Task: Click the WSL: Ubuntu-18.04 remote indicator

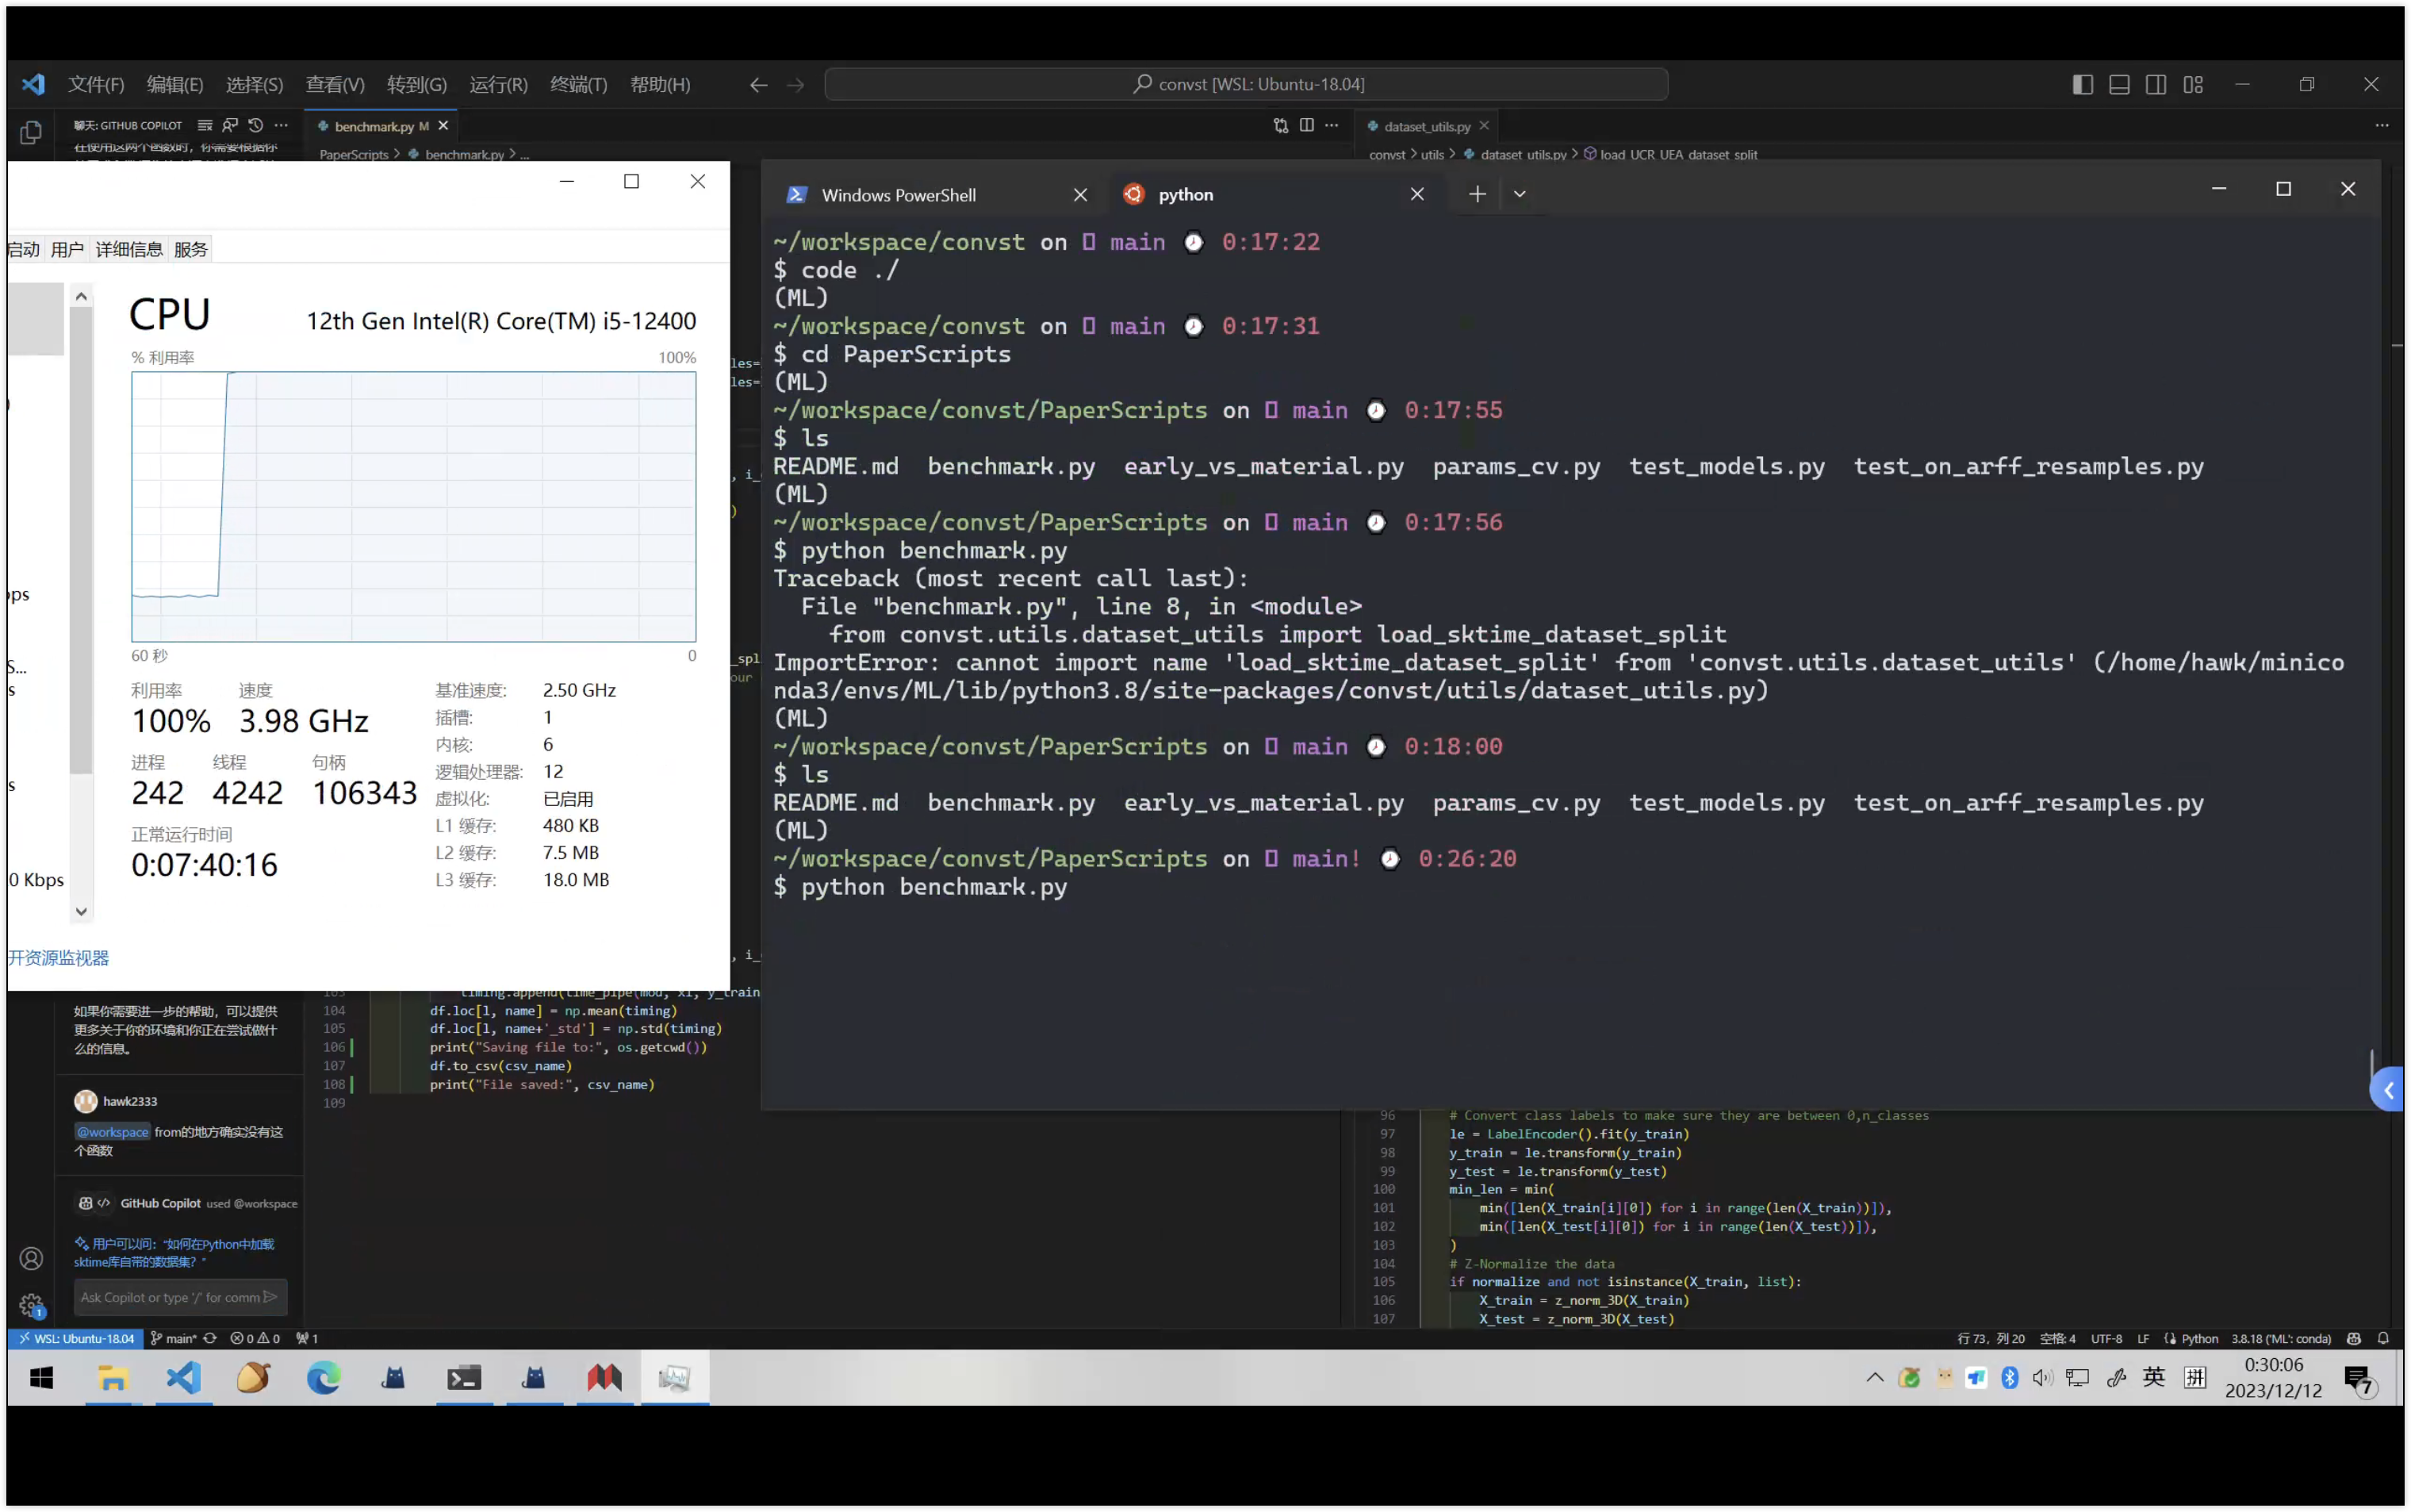Action: tap(75, 1338)
